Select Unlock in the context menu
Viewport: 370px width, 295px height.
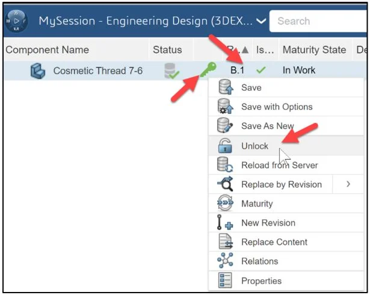click(x=286, y=146)
